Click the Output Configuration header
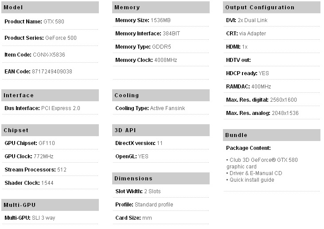324x229 pixels. (272, 8)
